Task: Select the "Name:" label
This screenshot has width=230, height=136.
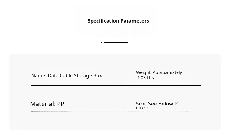Action: click(x=39, y=76)
